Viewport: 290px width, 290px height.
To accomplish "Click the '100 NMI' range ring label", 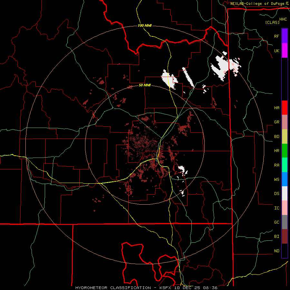I will click(x=145, y=25).
